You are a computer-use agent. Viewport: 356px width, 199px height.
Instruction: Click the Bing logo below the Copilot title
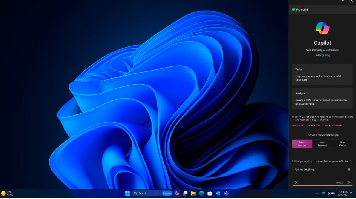click(323, 55)
